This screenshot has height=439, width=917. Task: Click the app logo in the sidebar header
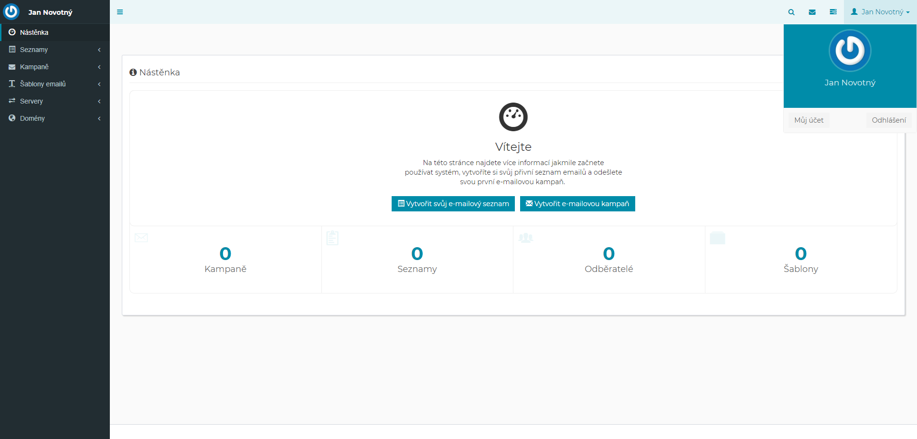[11, 11]
